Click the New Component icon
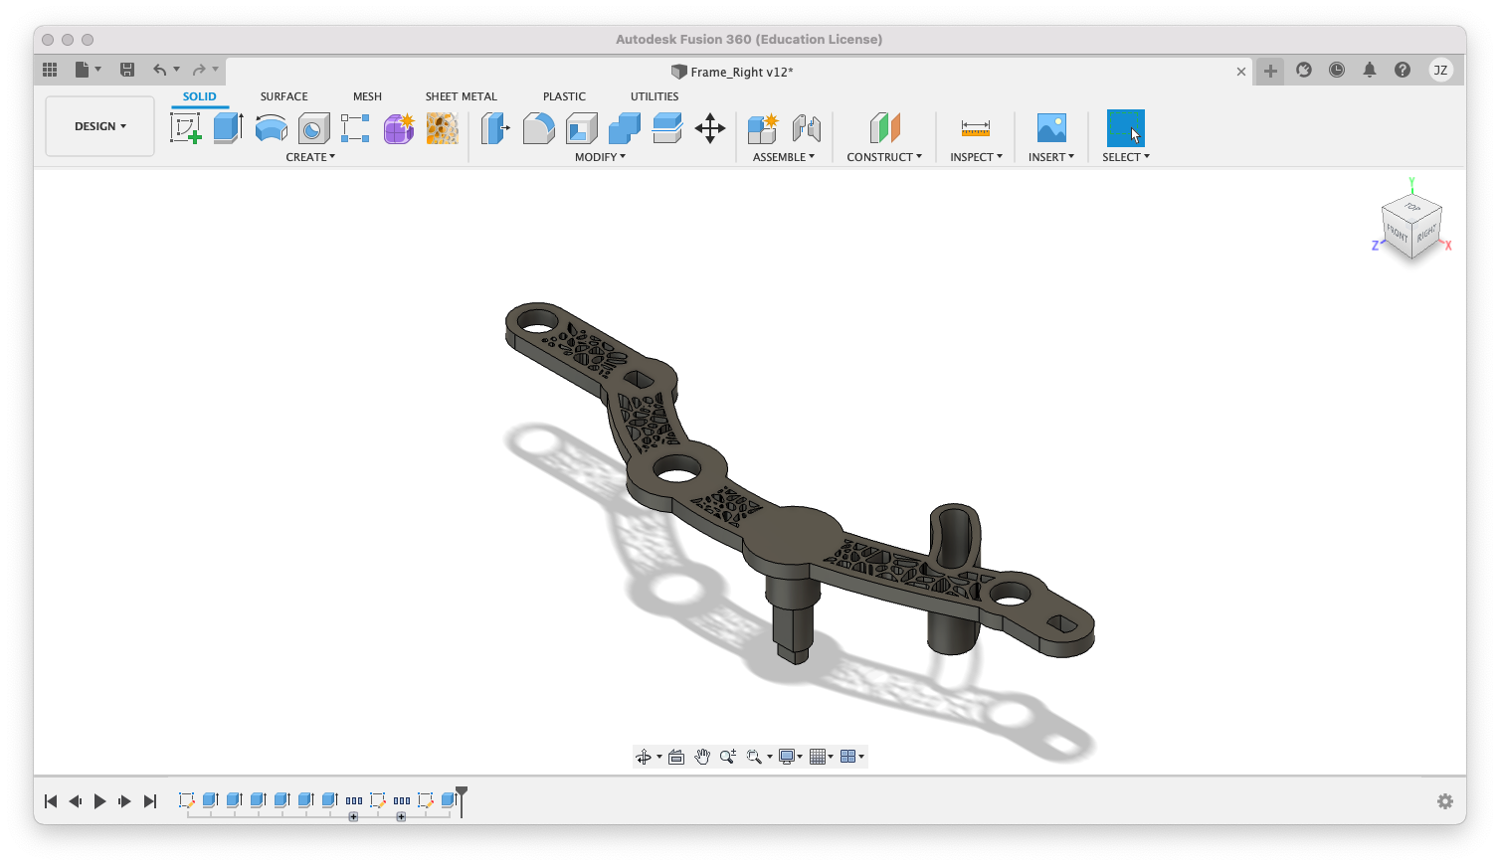 point(763,128)
